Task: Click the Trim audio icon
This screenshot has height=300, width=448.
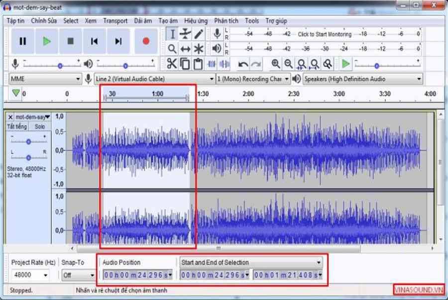Action: pos(212,64)
